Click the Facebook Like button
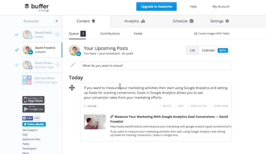The width and height of the screenshot is (266, 154). [28, 118]
